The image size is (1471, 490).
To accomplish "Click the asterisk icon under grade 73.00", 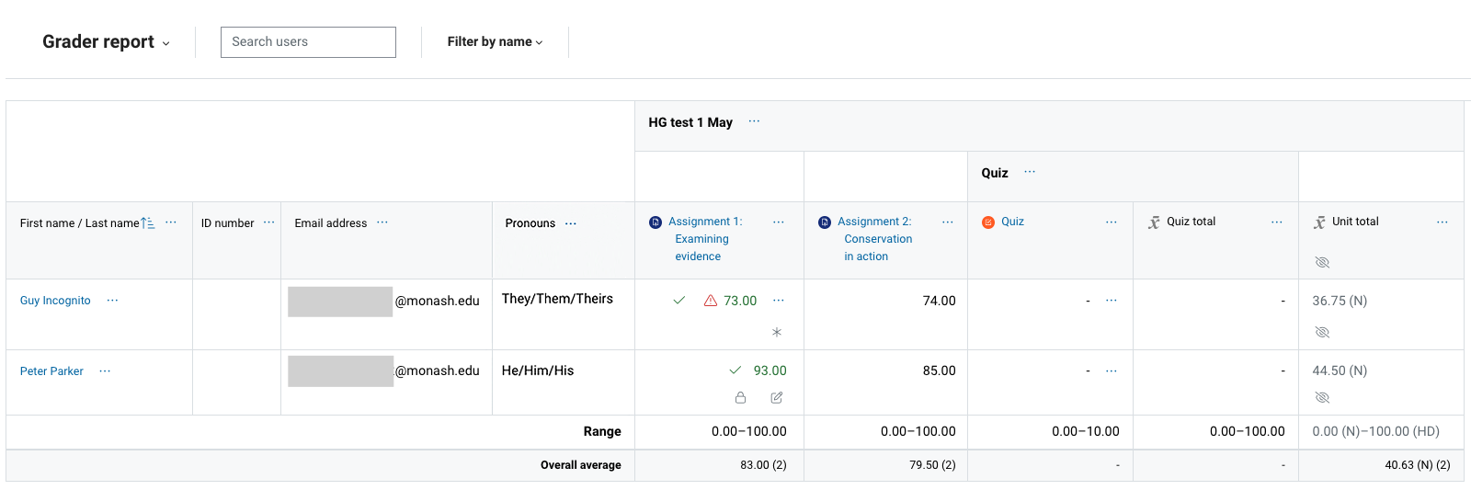I will tap(777, 332).
